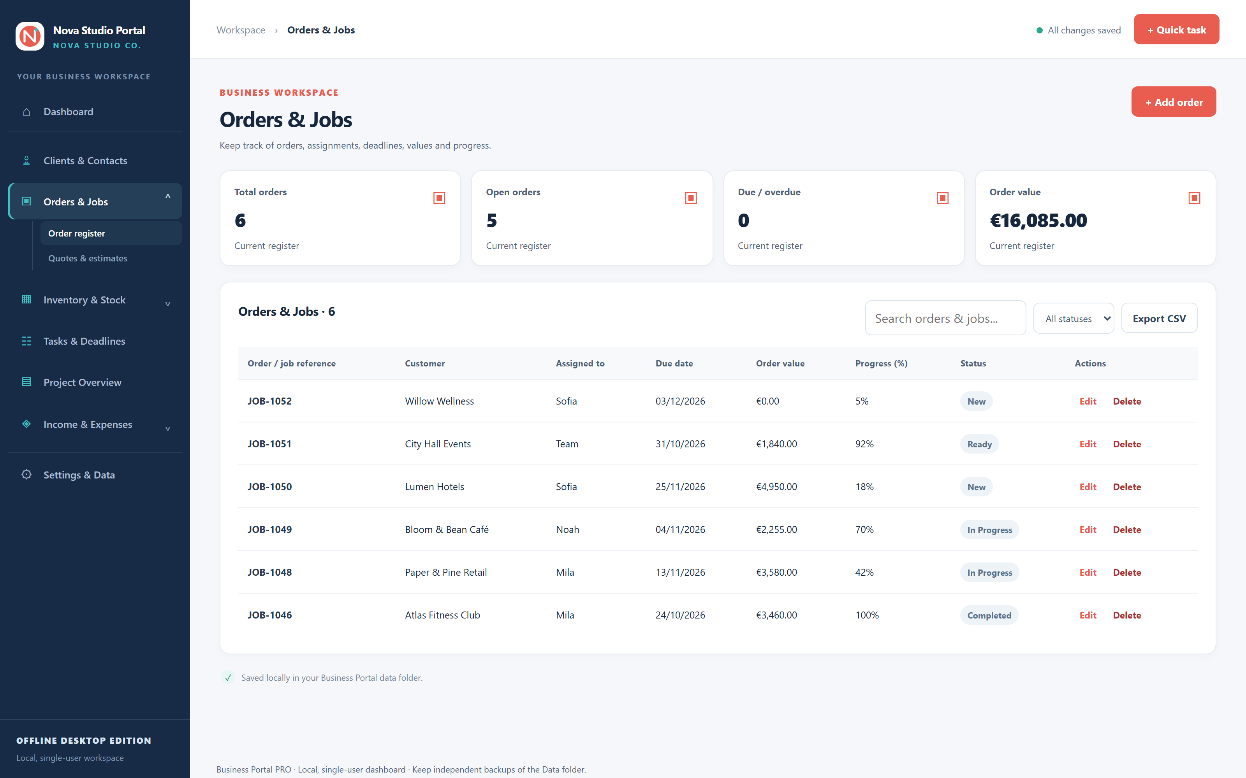
Task: Click the Orders & Jobs sidebar icon
Action: pyautogui.click(x=26, y=201)
